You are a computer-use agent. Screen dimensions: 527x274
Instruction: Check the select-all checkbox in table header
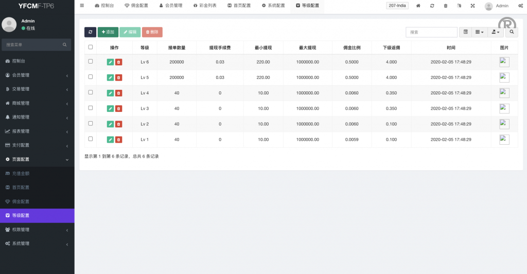click(91, 47)
